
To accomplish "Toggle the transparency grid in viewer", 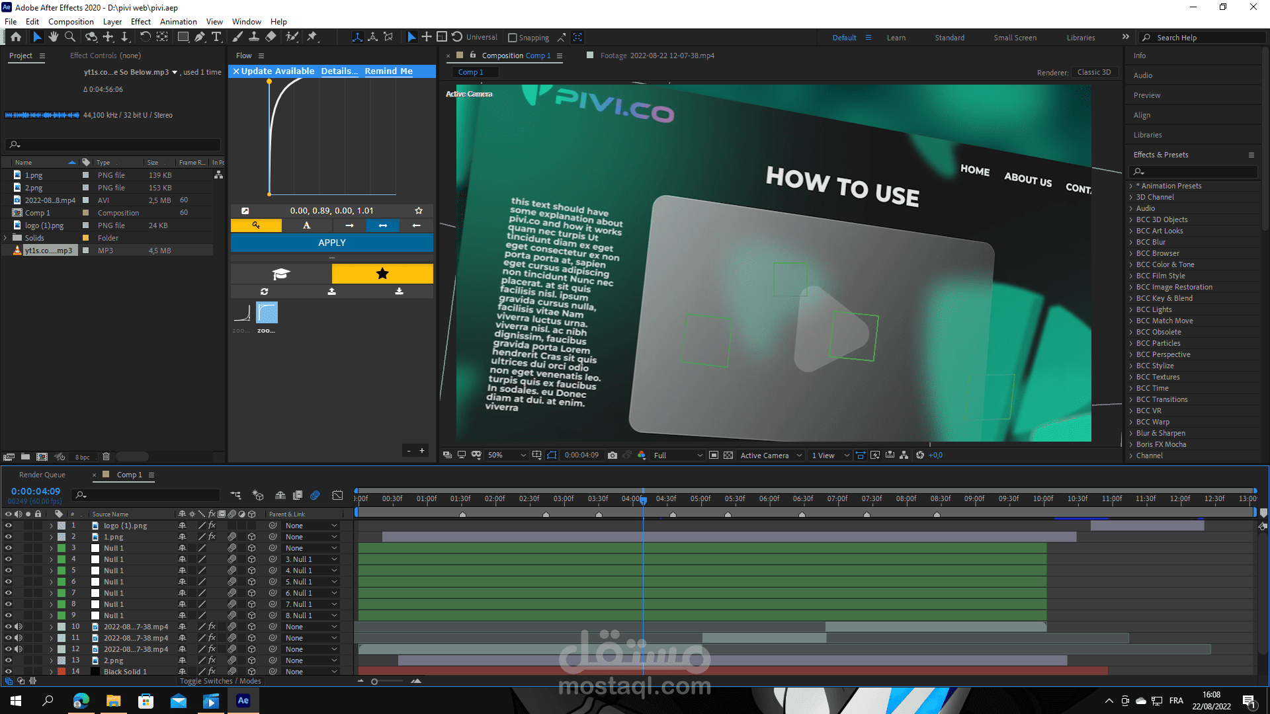I will [728, 455].
